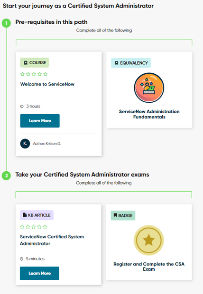Open Learn More for Certified System Administrator article
This screenshot has width=203, height=294.
click(x=39, y=274)
